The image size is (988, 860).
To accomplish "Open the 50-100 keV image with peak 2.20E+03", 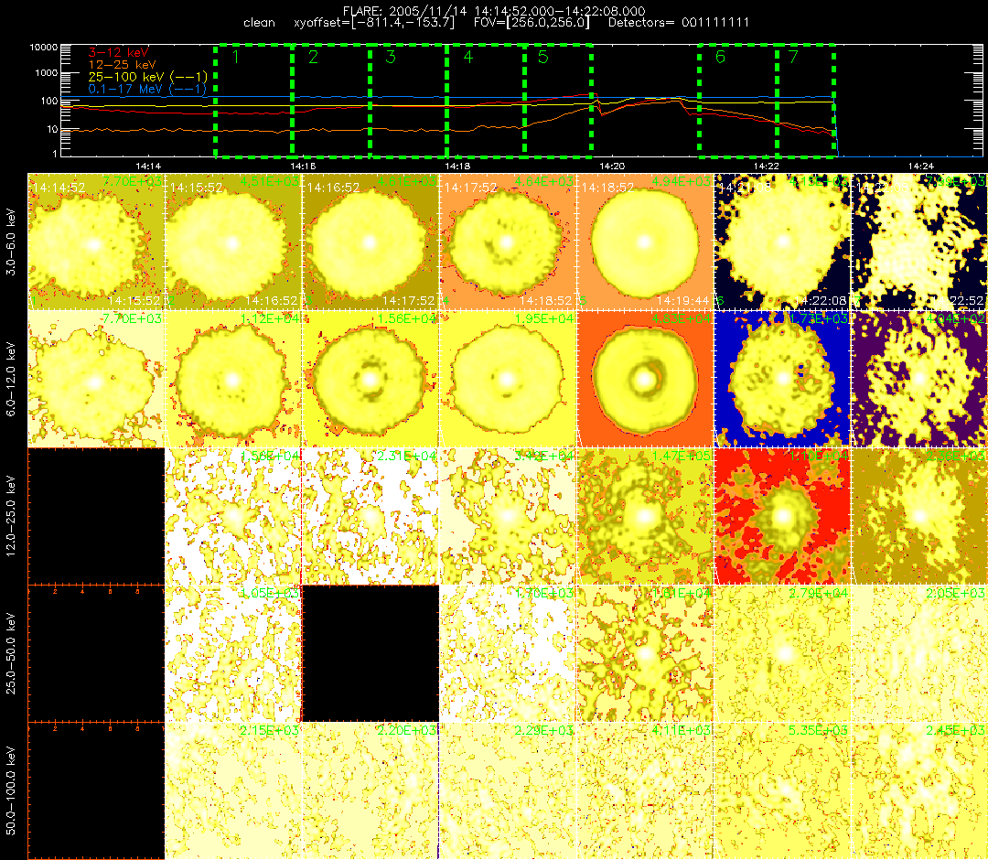I will (x=370, y=791).
